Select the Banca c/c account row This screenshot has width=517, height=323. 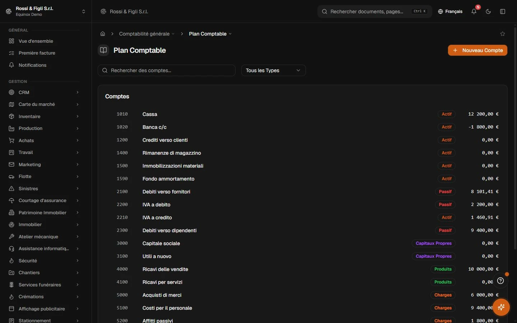[303, 127]
